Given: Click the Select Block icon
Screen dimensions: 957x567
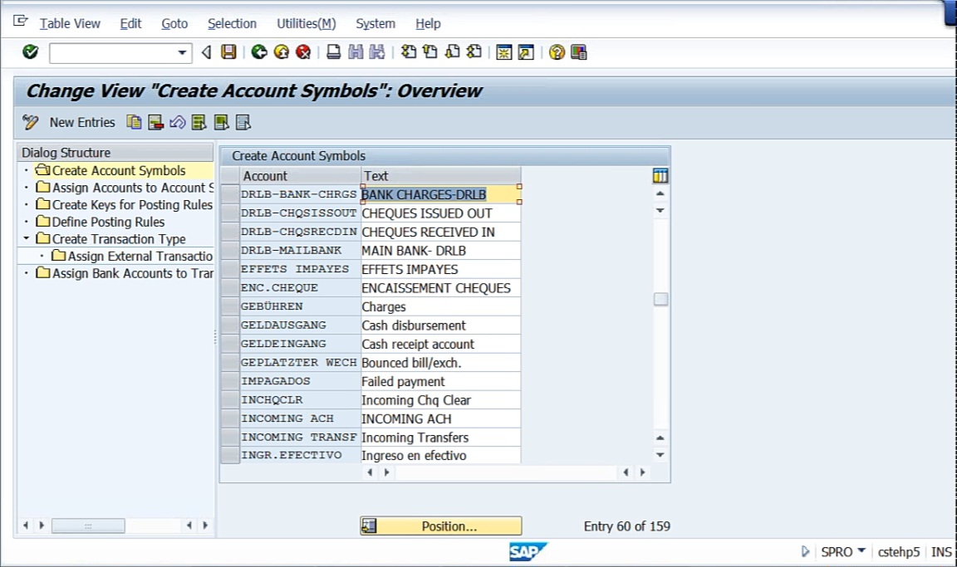Looking at the screenshot, I should pos(221,123).
